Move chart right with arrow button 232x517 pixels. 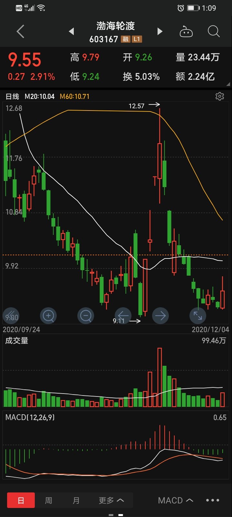[160, 315]
